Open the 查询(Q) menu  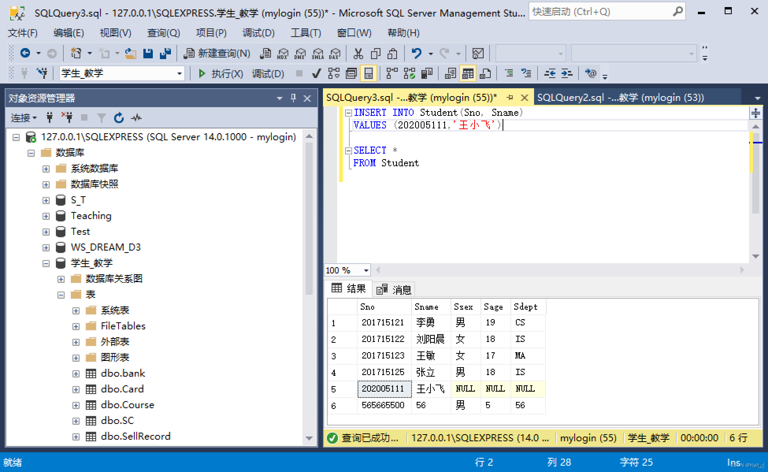coord(163,33)
